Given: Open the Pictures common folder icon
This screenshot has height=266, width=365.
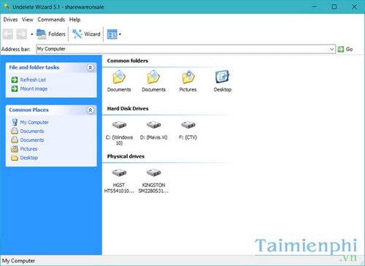Looking at the screenshot, I should click(x=188, y=77).
